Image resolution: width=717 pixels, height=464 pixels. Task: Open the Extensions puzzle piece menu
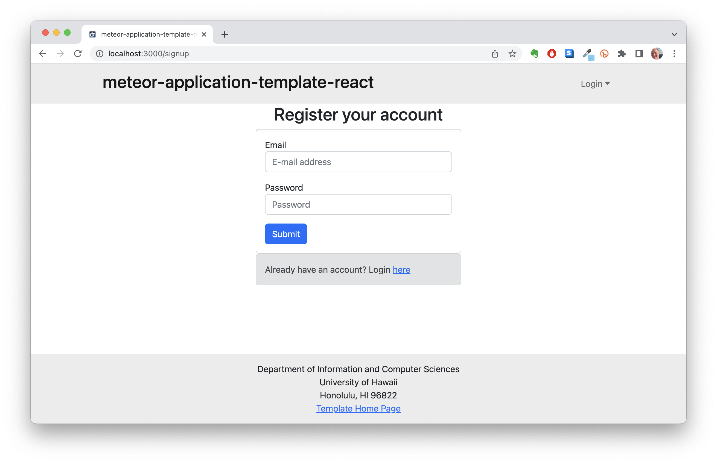point(622,54)
